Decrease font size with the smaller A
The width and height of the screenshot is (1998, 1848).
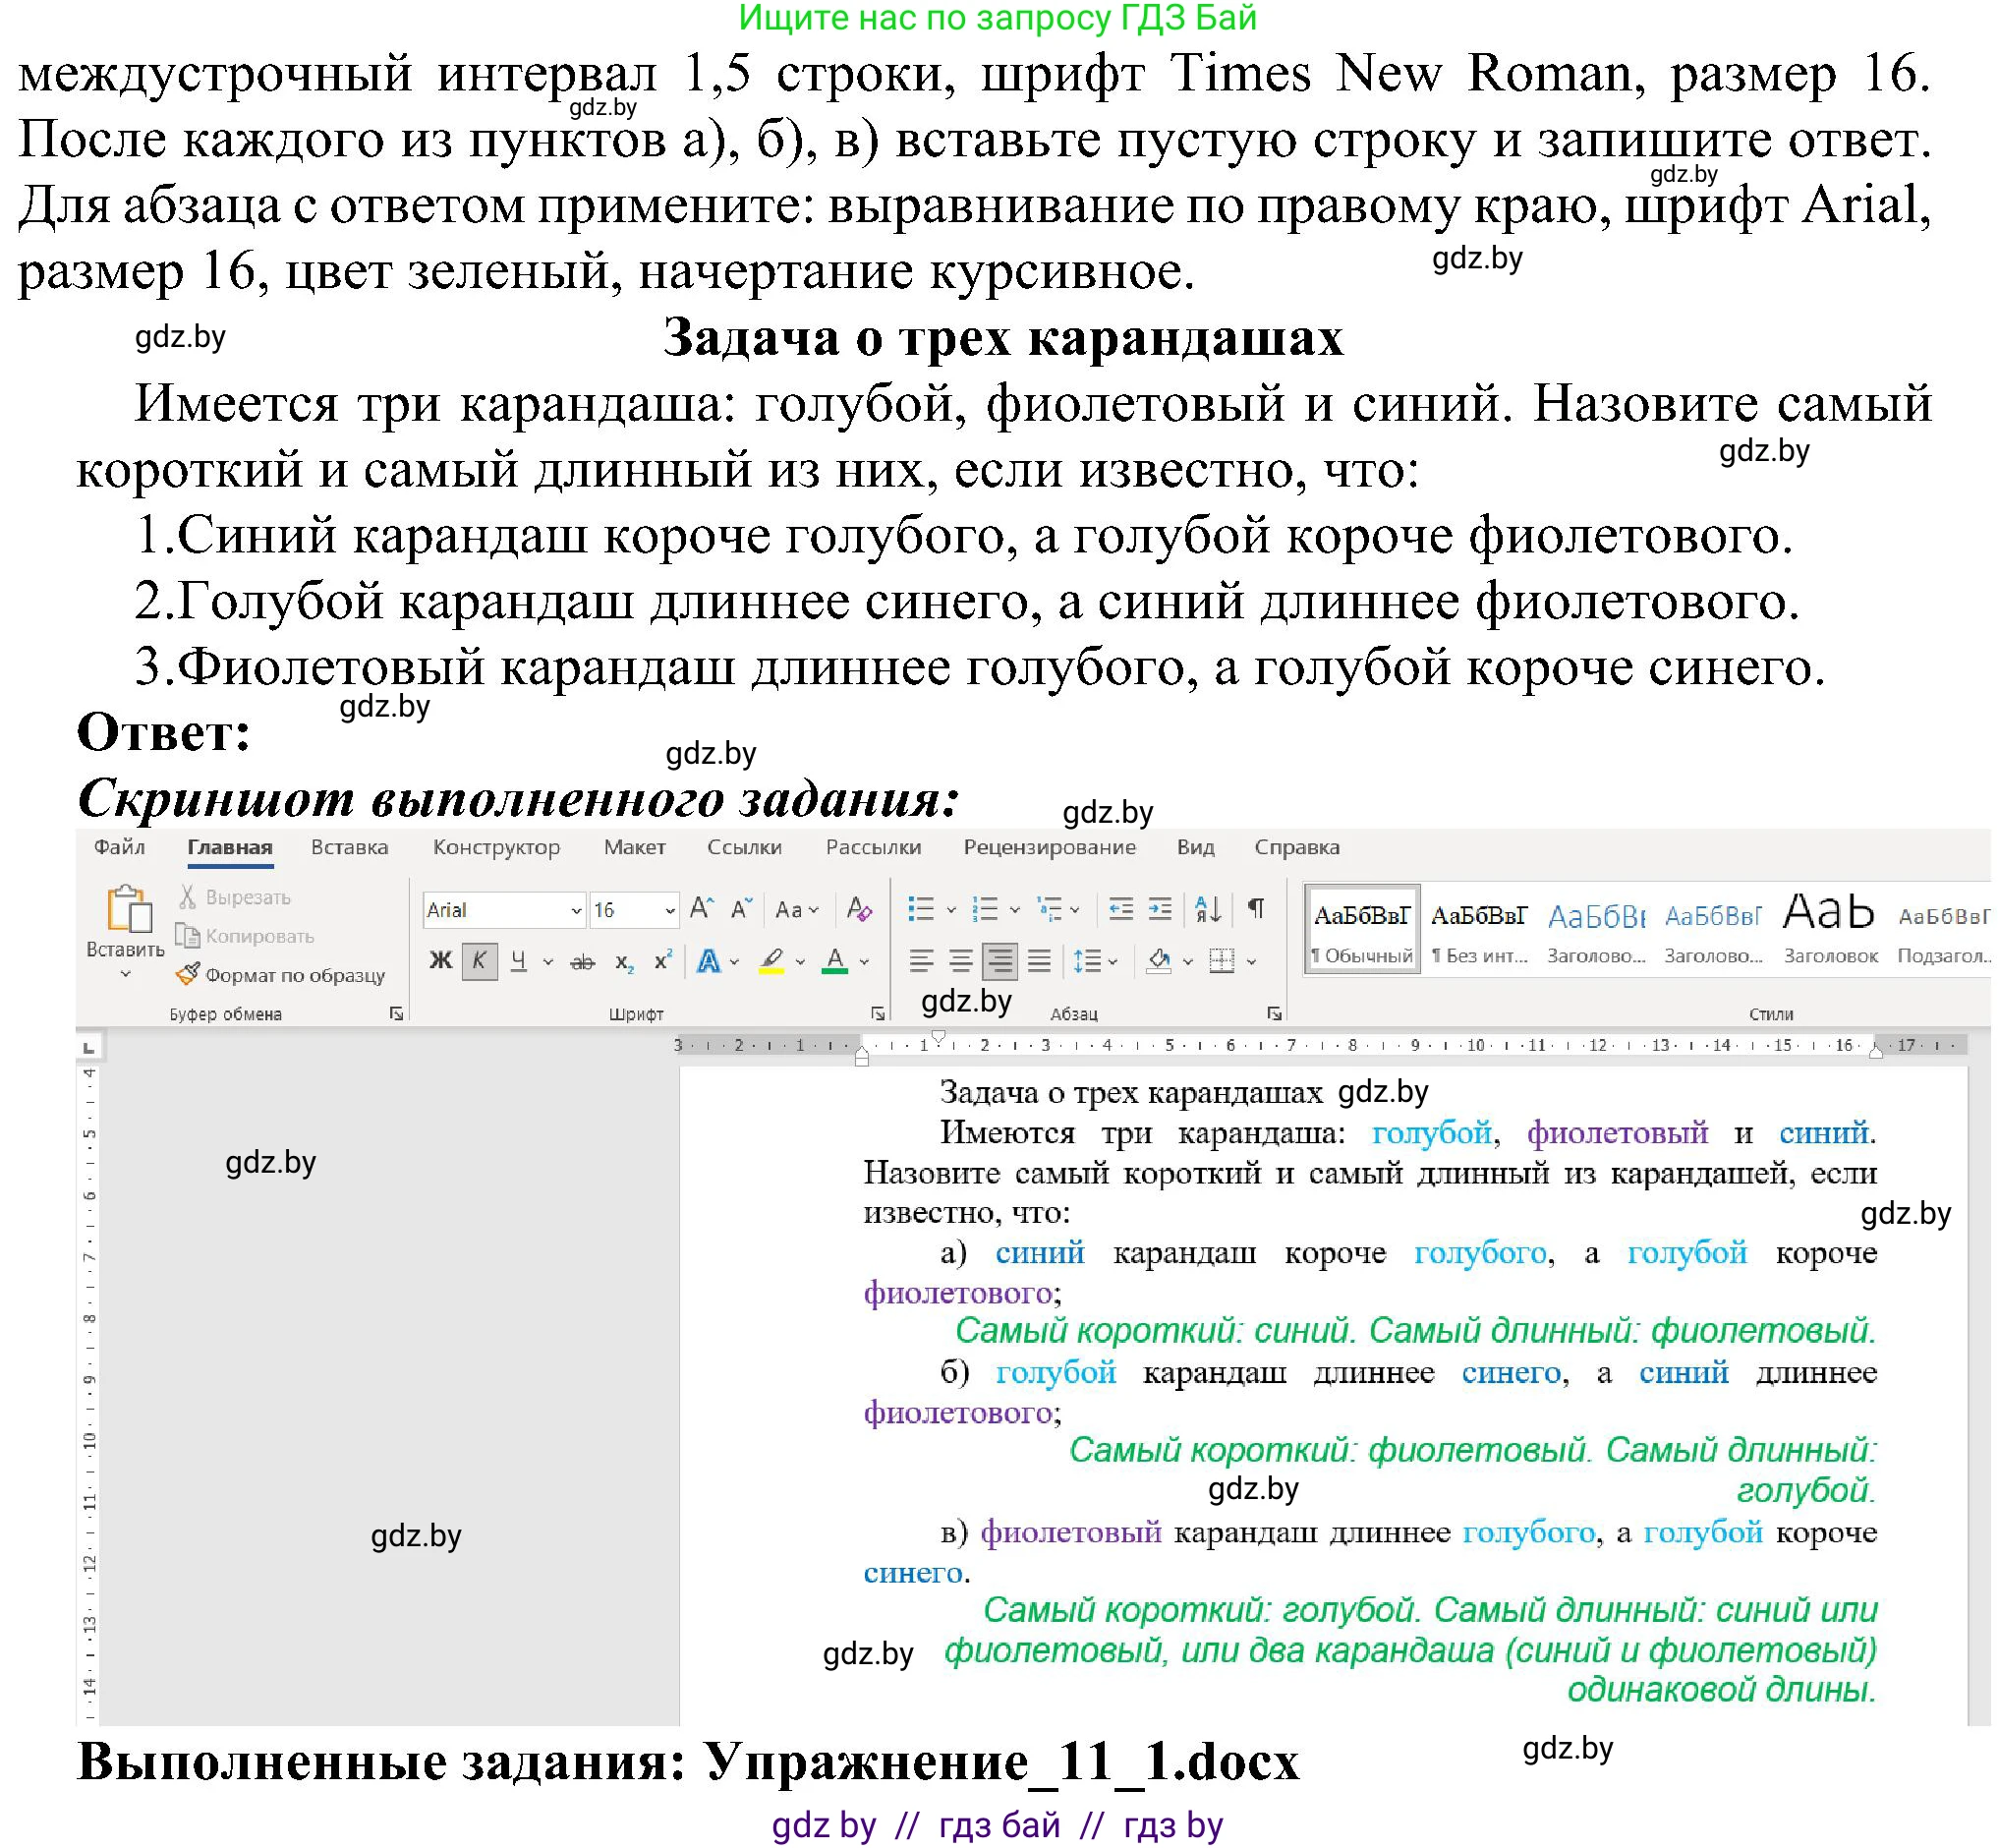point(741,909)
